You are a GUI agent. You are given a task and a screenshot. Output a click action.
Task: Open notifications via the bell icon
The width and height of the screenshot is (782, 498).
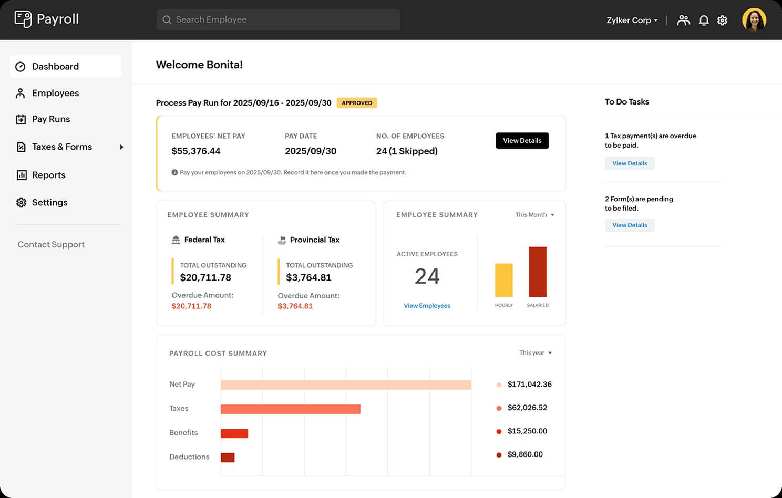coord(704,20)
